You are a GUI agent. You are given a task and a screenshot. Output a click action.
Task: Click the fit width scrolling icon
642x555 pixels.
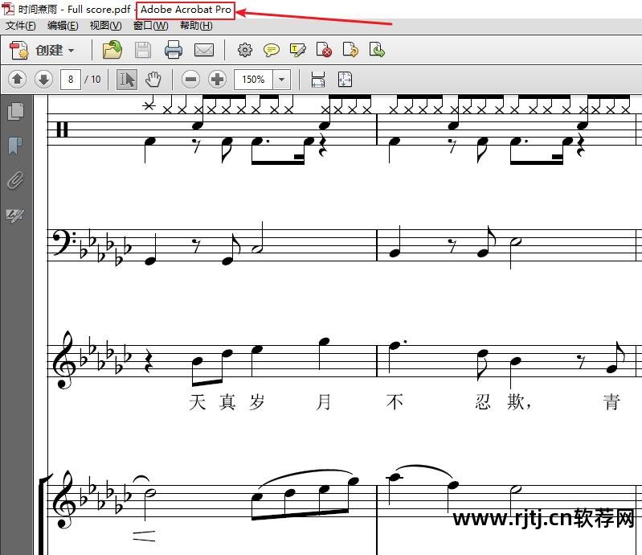(318, 79)
